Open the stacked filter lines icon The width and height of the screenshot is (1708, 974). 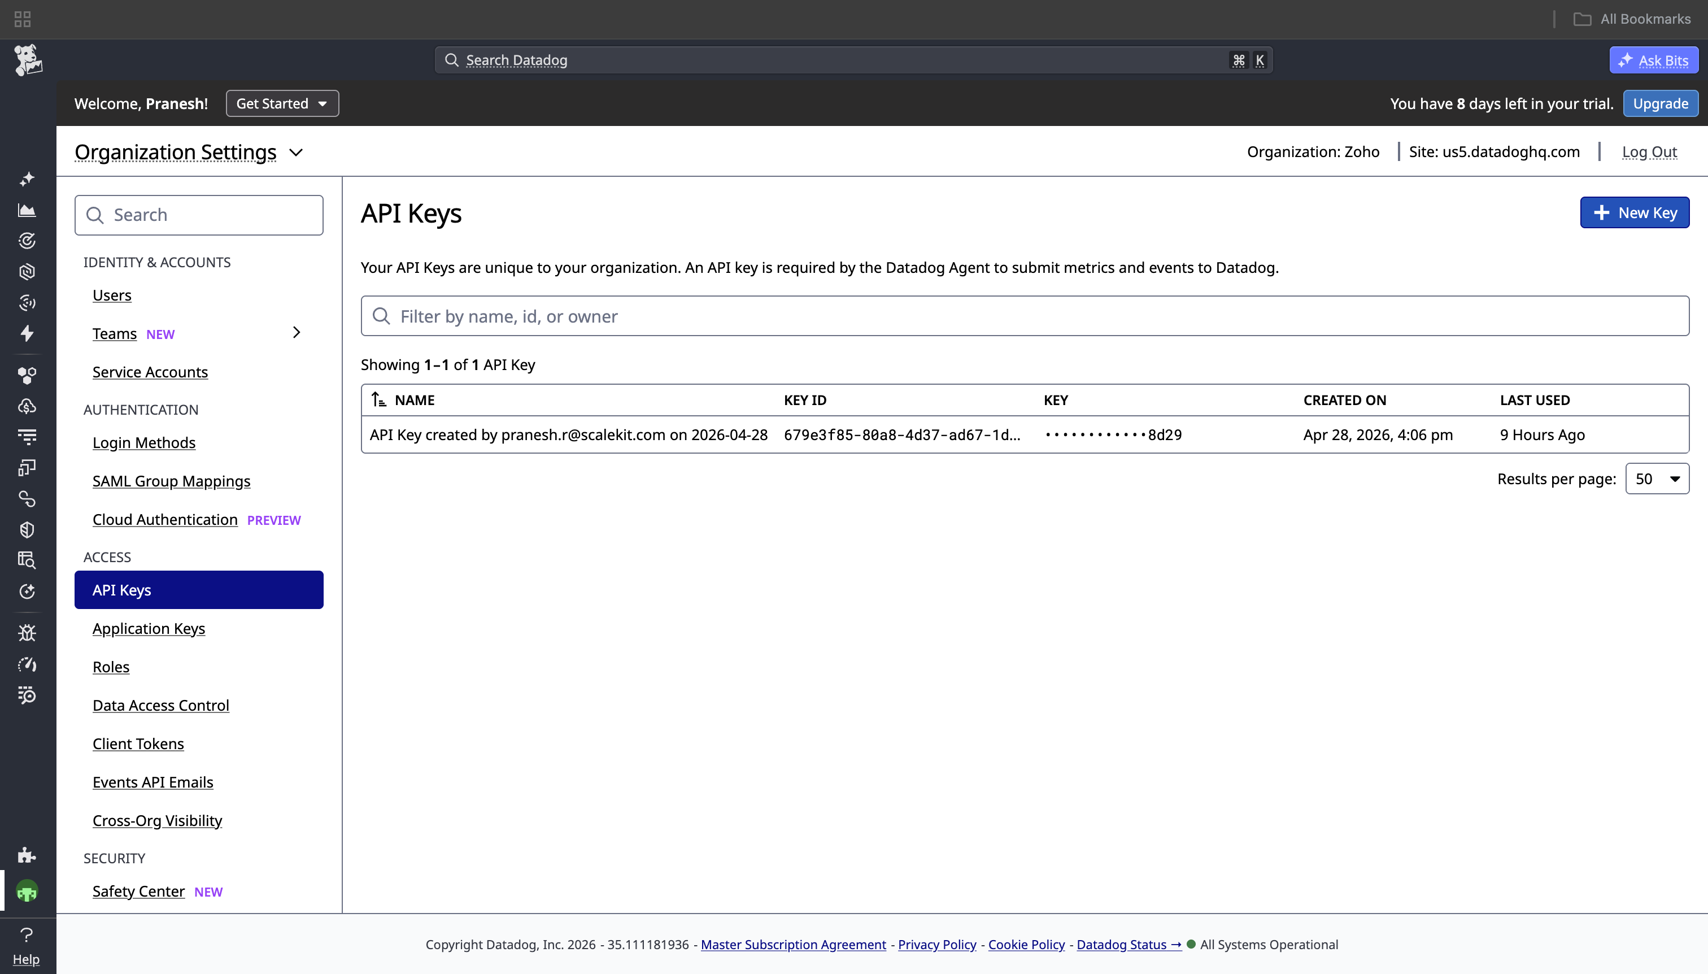27,437
